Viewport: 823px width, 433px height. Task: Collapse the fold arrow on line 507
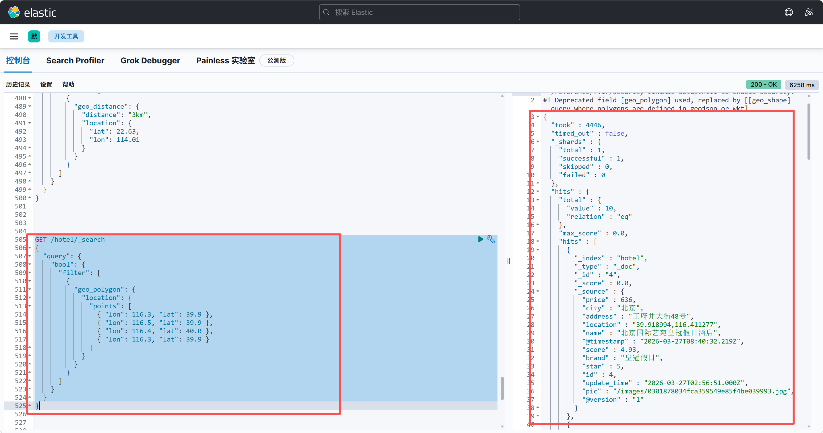30,256
